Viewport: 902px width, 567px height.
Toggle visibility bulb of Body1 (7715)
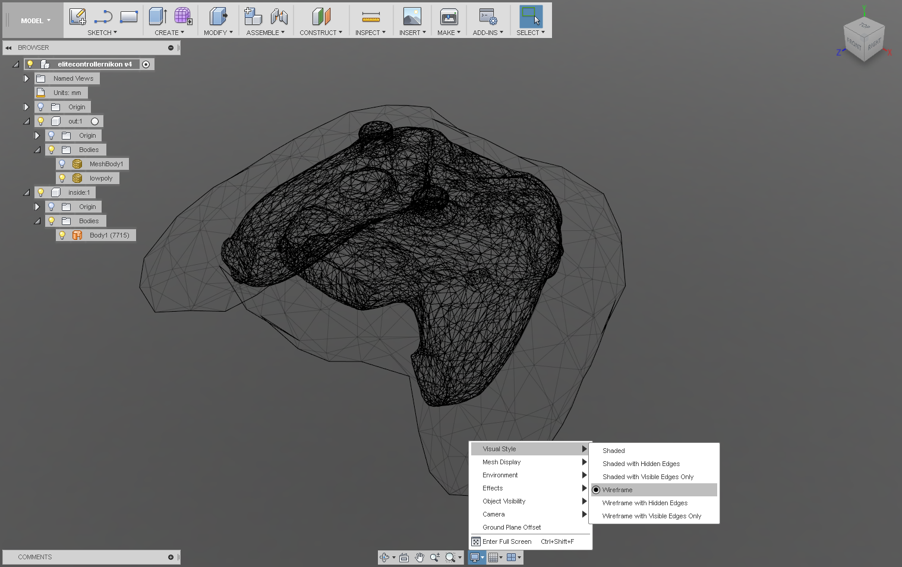coord(62,235)
